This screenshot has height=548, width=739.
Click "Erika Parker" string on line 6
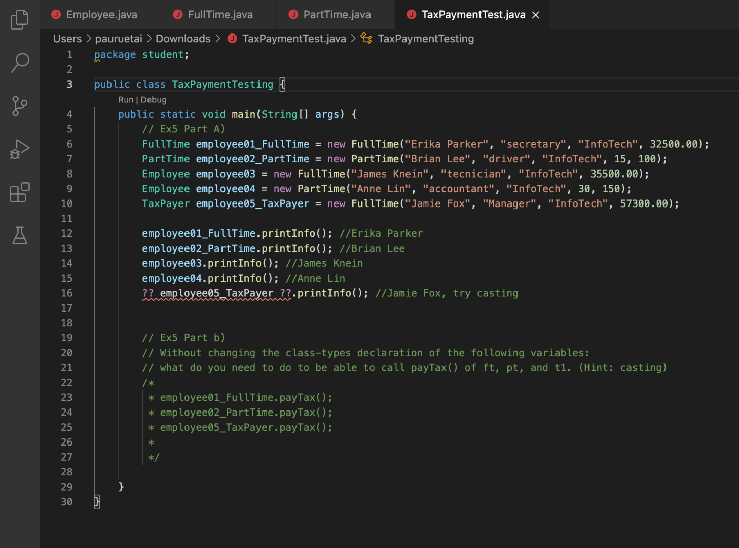tap(447, 144)
